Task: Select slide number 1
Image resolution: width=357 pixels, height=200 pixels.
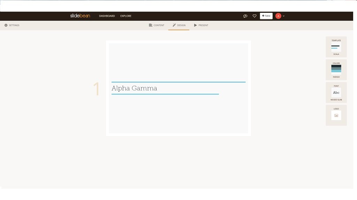Action: coord(97,89)
